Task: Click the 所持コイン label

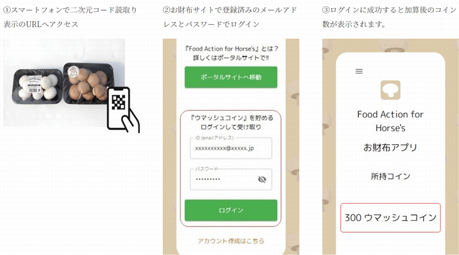Action: tap(390, 176)
